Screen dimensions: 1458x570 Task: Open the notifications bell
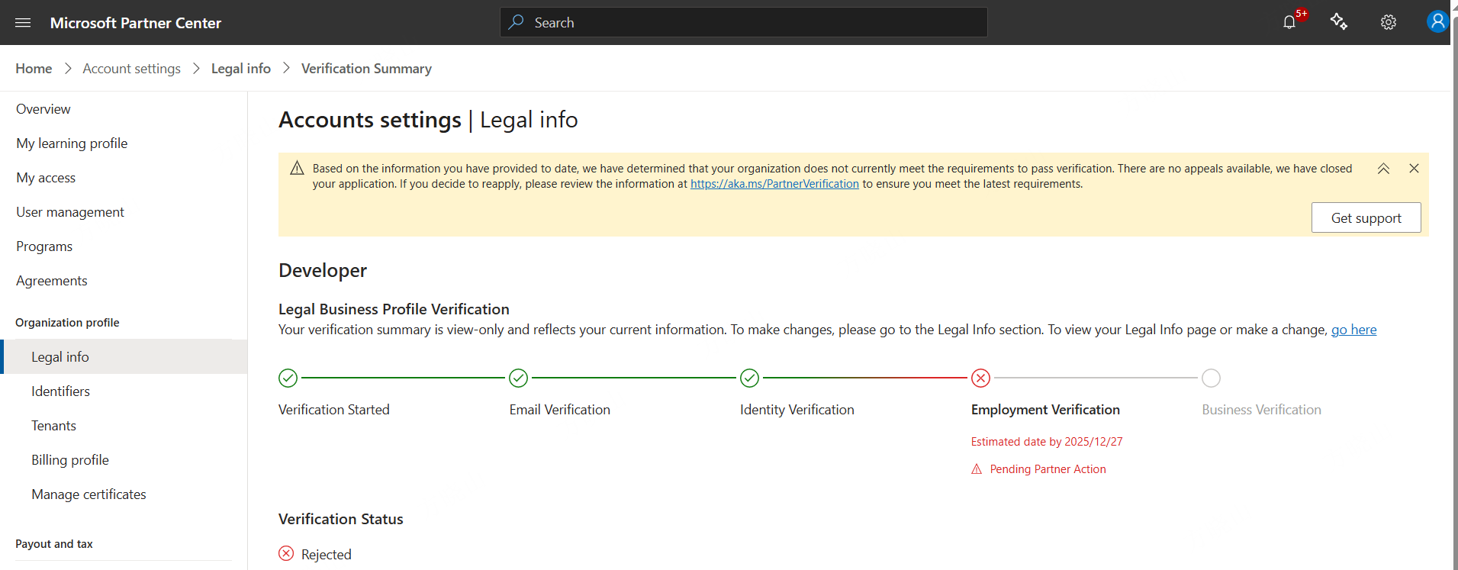(1289, 22)
